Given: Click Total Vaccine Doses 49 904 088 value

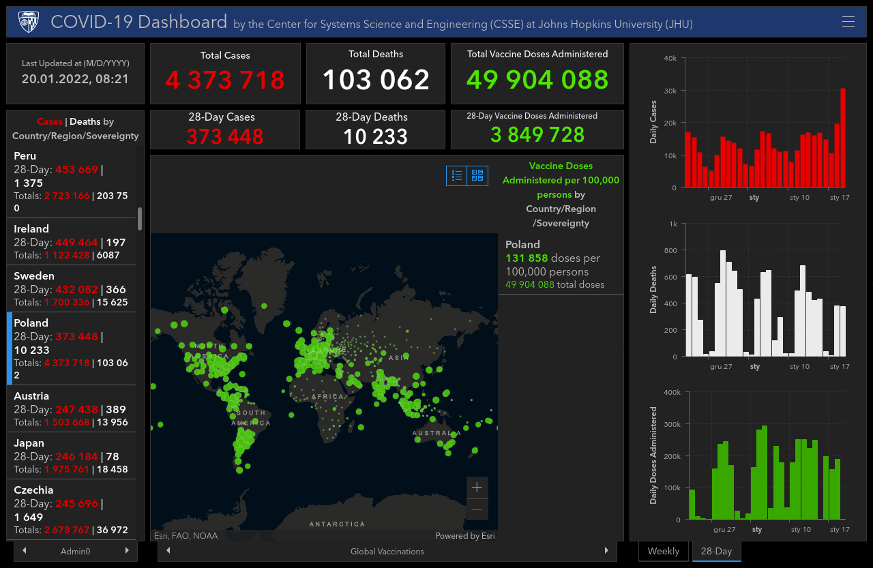Looking at the screenshot, I should click(537, 79).
